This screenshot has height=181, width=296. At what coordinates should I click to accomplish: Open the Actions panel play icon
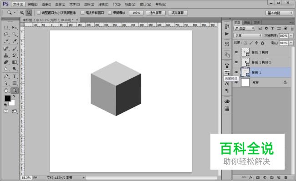(x=227, y=34)
